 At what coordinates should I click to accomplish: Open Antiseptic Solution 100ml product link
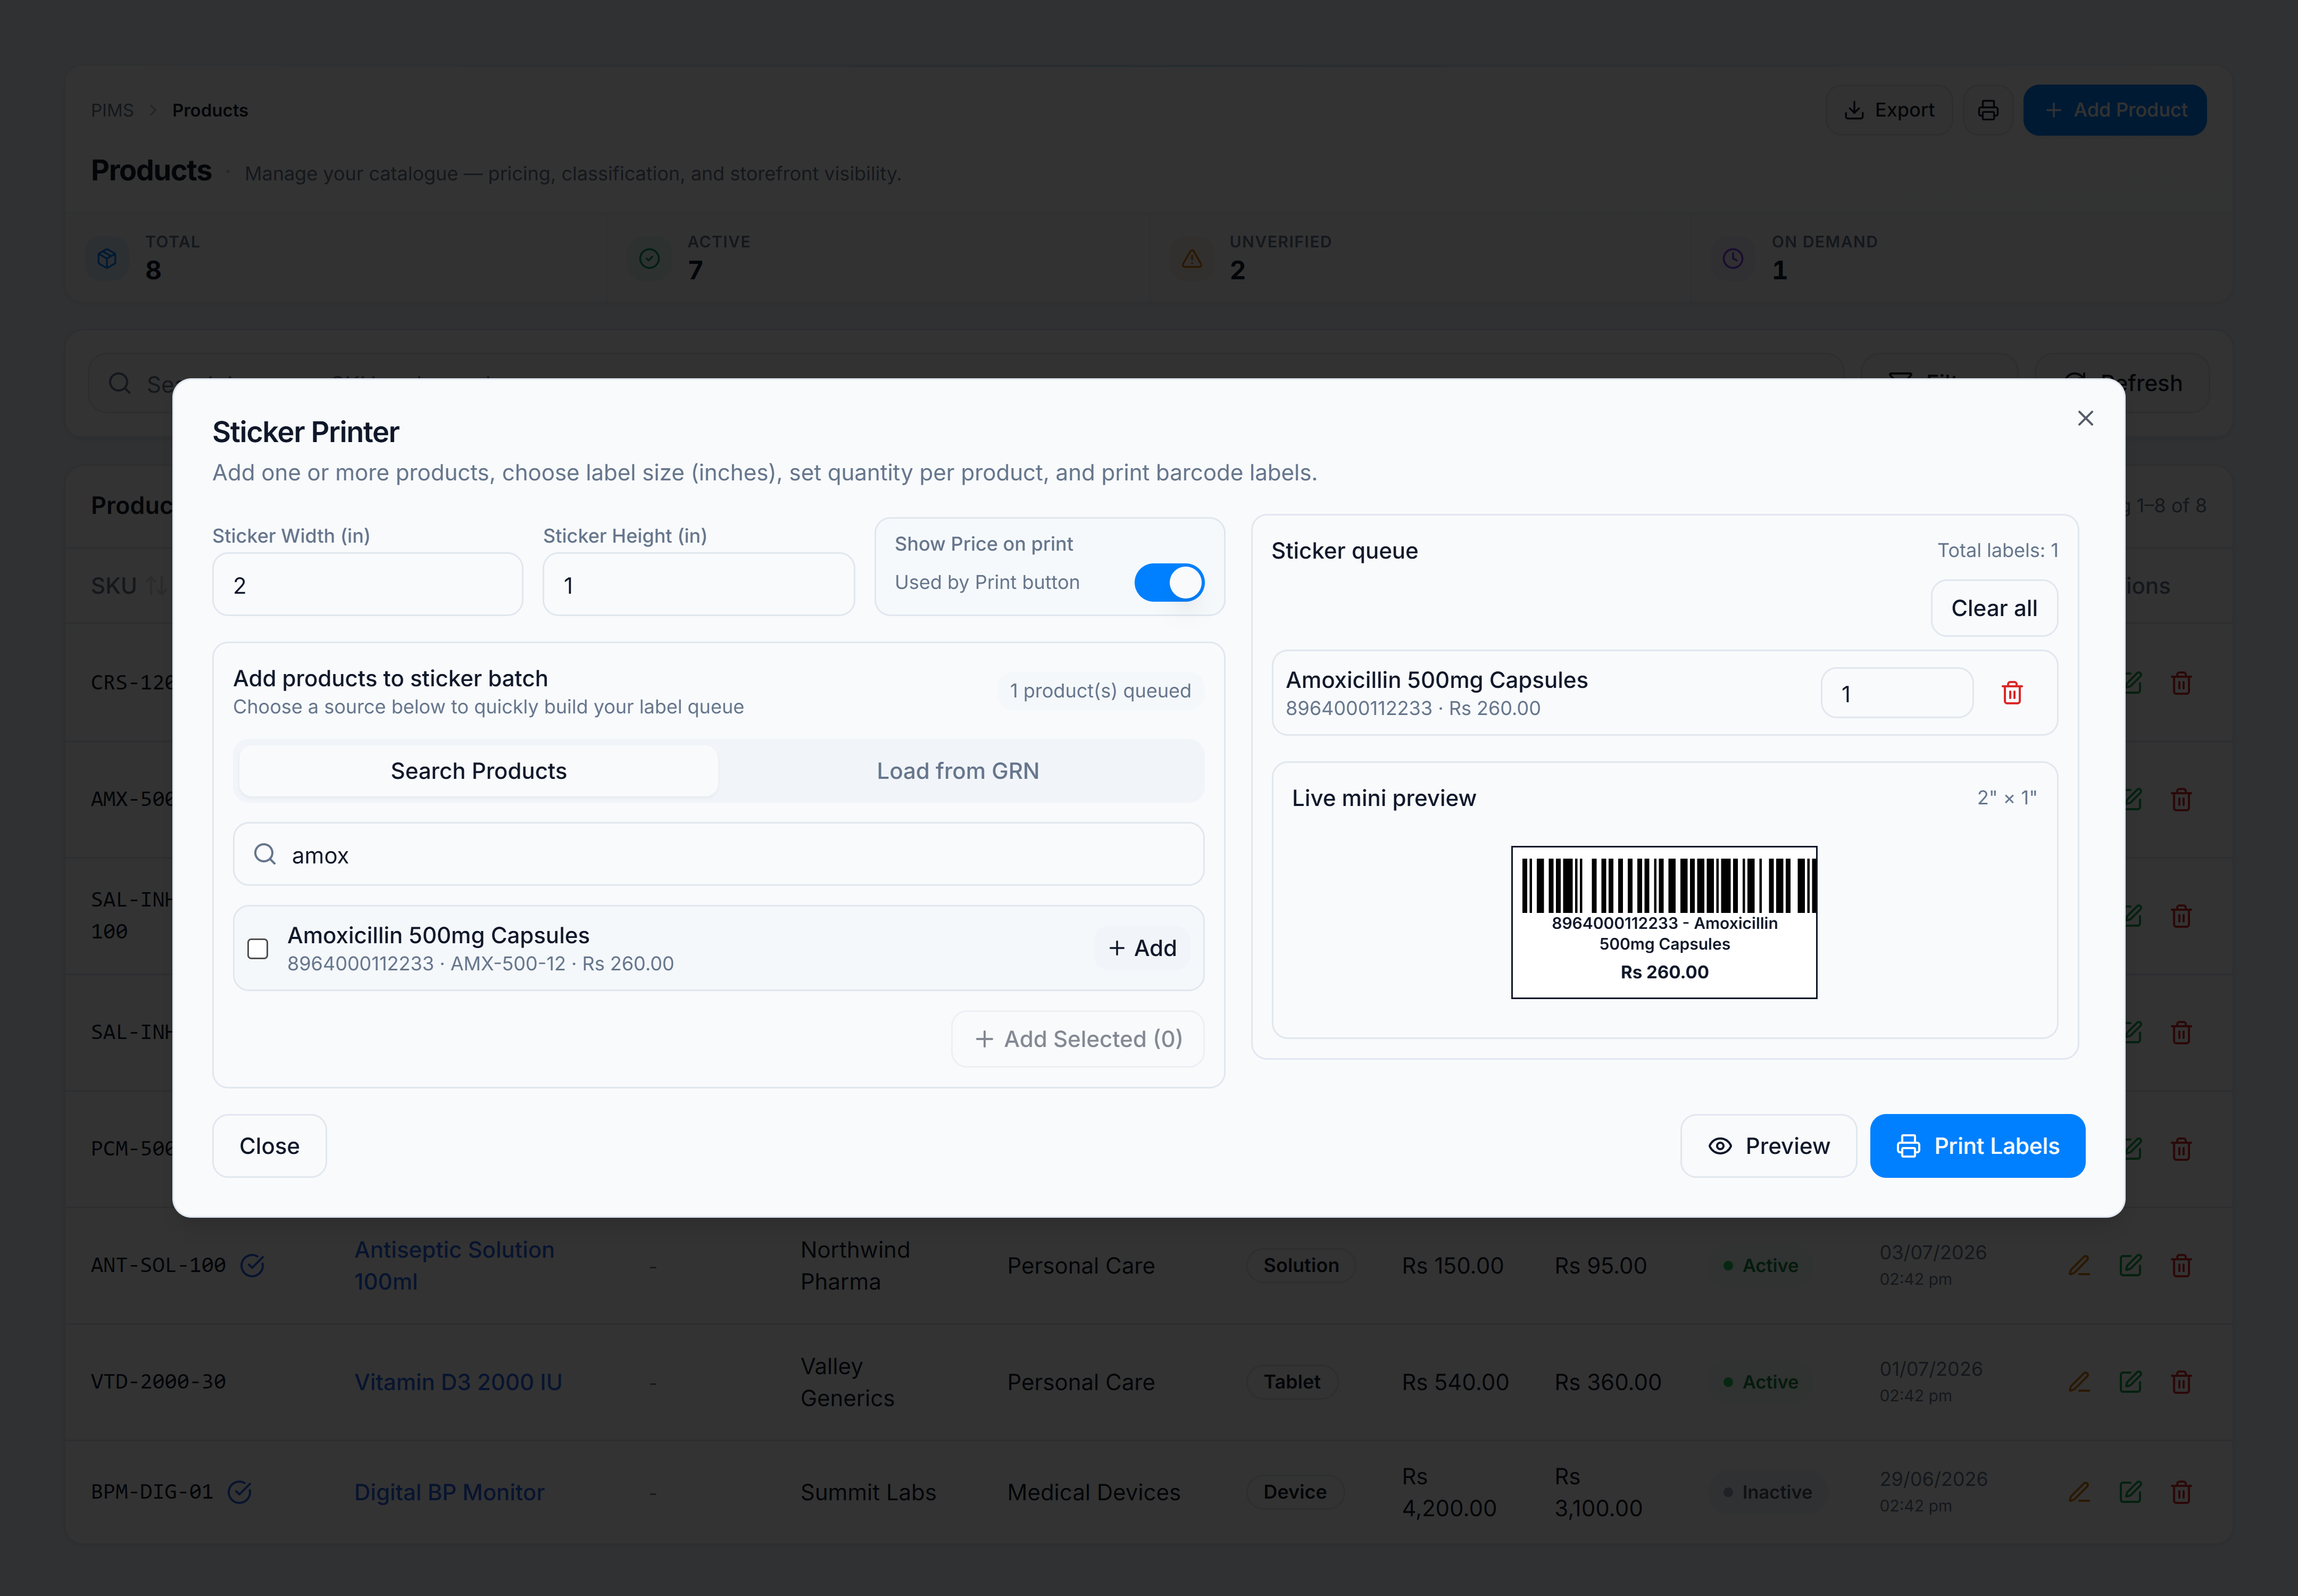[x=454, y=1265]
